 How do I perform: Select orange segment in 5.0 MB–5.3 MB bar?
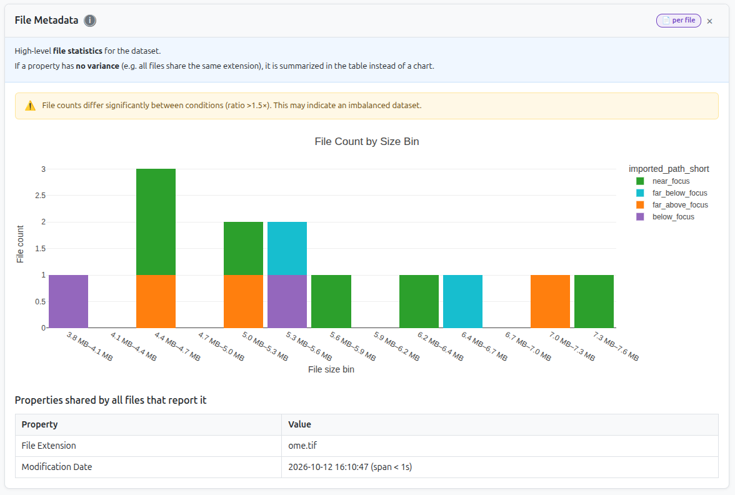(x=243, y=301)
